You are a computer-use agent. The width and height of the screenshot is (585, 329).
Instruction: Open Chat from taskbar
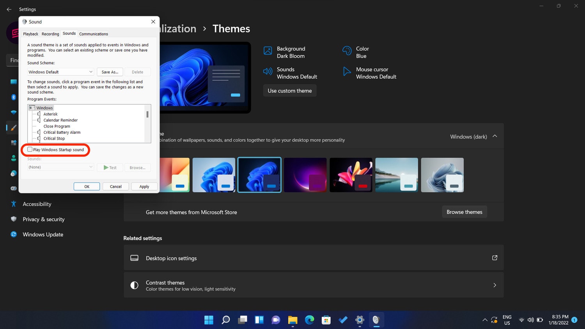pos(276,320)
